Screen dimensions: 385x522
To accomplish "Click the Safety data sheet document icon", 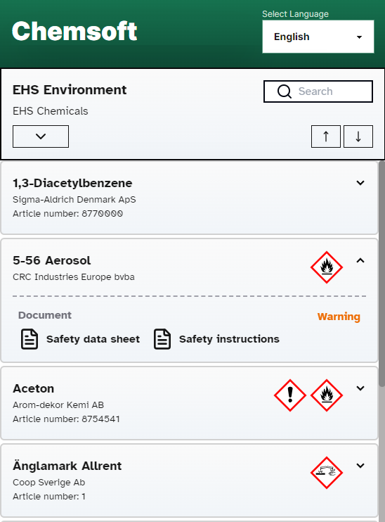I will click(x=30, y=339).
